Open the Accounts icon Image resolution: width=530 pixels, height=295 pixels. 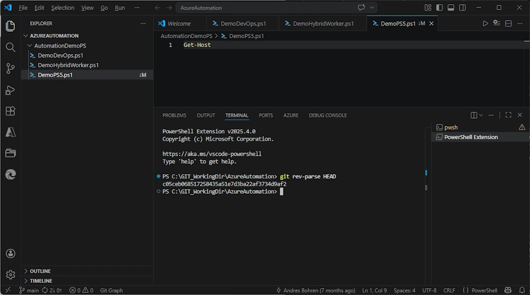click(x=11, y=254)
